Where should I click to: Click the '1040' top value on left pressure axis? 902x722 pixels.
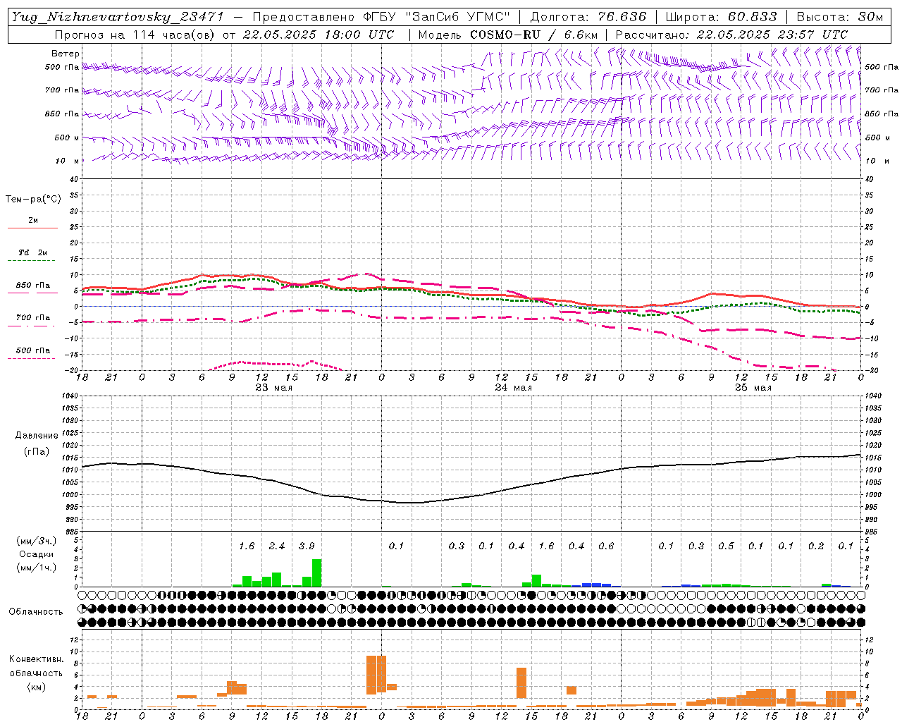click(x=69, y=396)
